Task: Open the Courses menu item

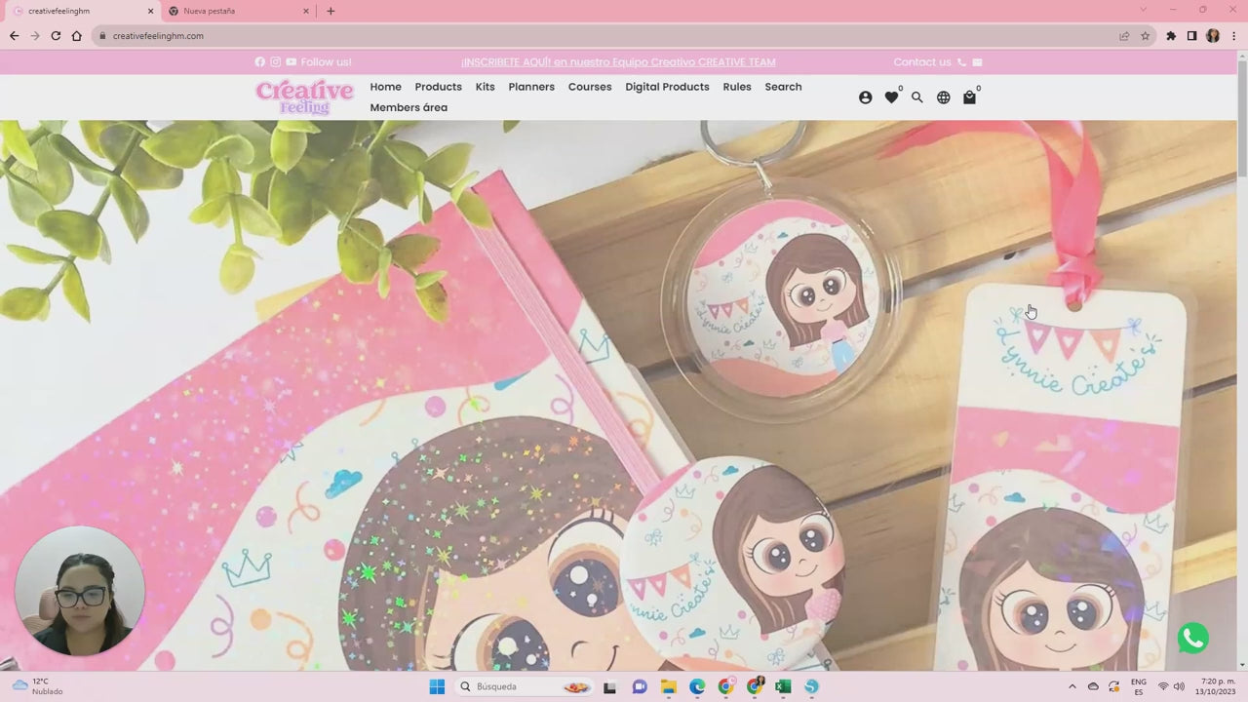Action: 590,87
